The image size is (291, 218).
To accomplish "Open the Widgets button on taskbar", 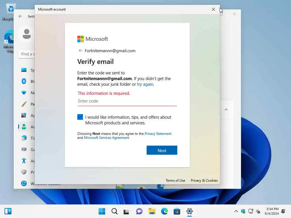I will click(8, 211).
